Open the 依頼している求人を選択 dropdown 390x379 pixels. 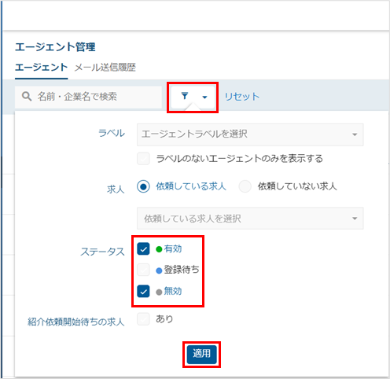(x=250, y=219)
